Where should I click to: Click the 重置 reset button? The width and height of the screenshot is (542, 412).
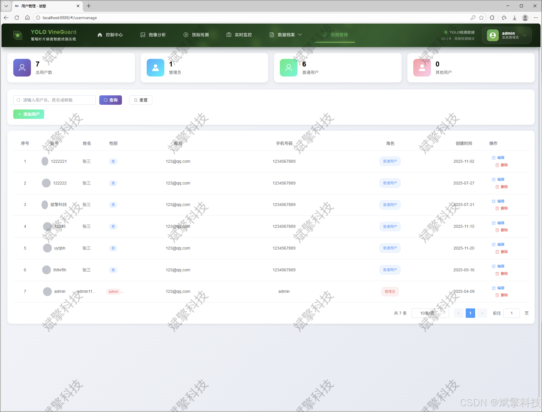point(141,100)
